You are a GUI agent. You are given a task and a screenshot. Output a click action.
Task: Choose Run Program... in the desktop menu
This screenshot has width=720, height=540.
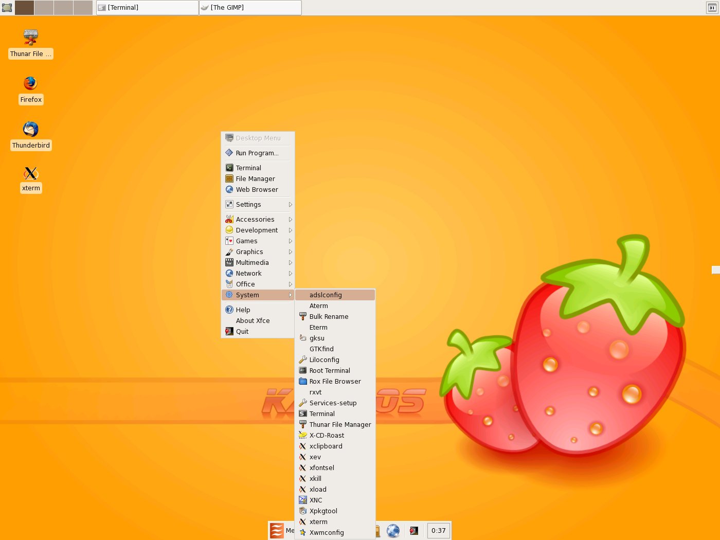pyautogui.click(x=258, y=153)
